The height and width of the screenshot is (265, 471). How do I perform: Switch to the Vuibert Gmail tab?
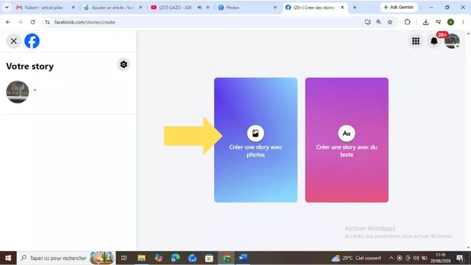coord(45,8)
